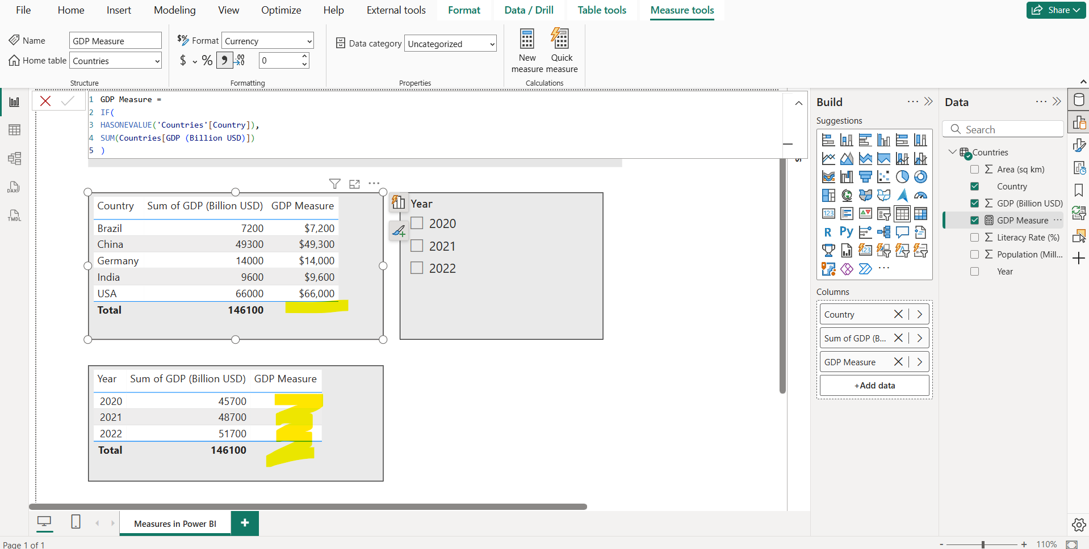This screenshot has height=549, width=1089.
Task: Enable the Year field checkbox
Action: pos(975,271)
